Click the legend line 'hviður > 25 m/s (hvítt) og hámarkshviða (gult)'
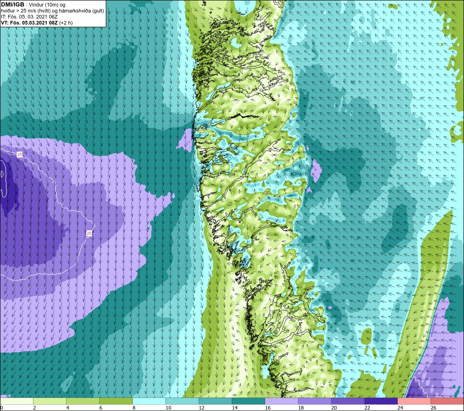The width and height of the screenshot is (464, 411). click(x=52, y=11)
